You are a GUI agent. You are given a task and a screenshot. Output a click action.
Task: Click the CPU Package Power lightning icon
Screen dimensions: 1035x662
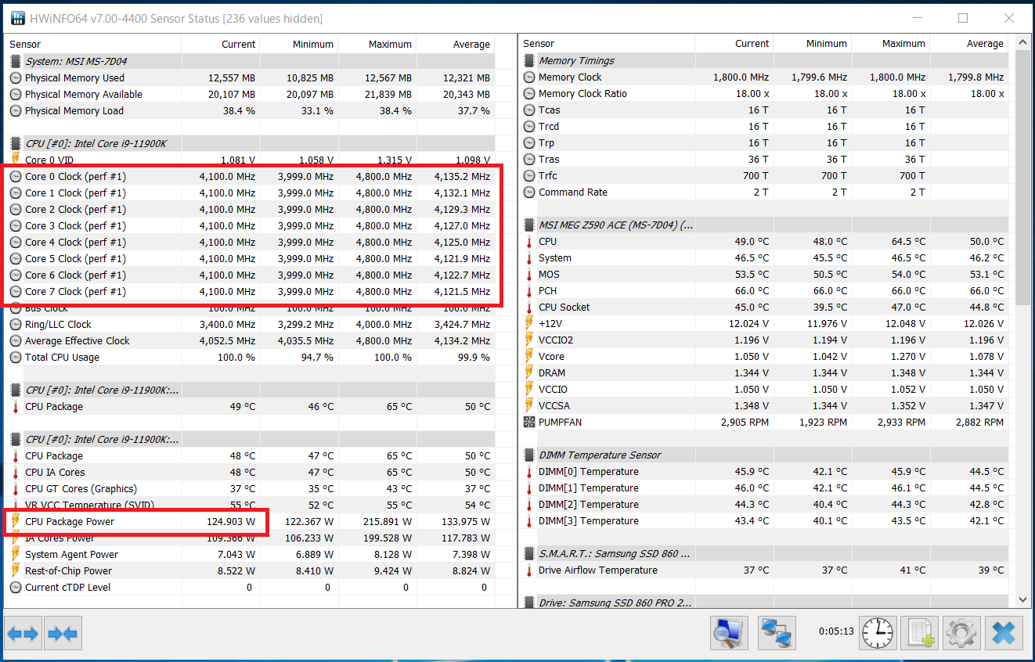pyautogui.click(x=16, y=521)
